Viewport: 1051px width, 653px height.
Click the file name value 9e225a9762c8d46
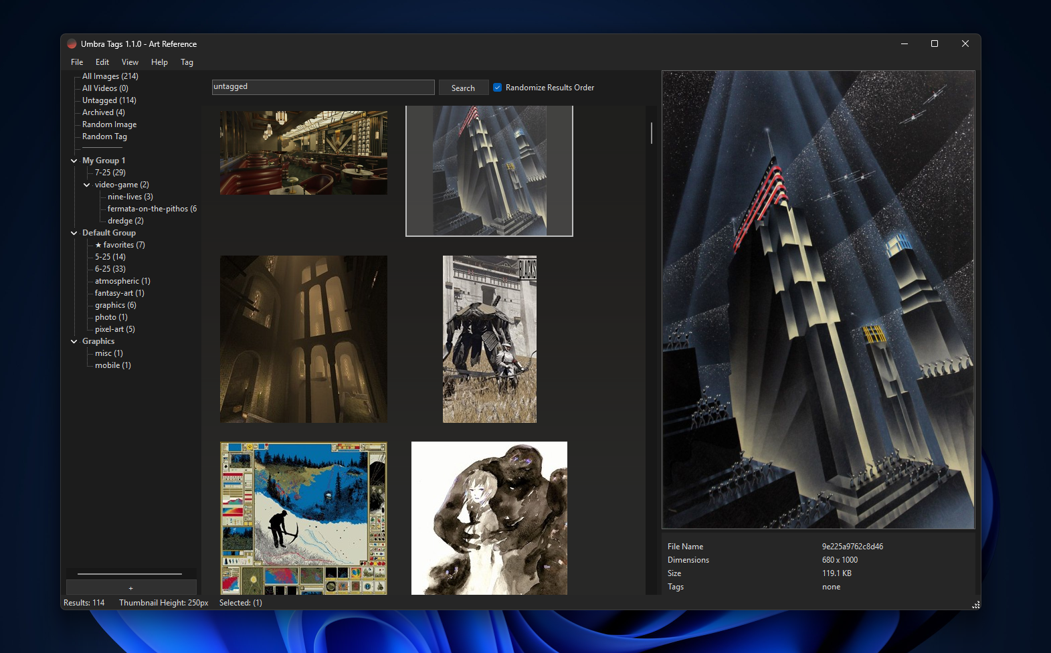tap(852, 547)
